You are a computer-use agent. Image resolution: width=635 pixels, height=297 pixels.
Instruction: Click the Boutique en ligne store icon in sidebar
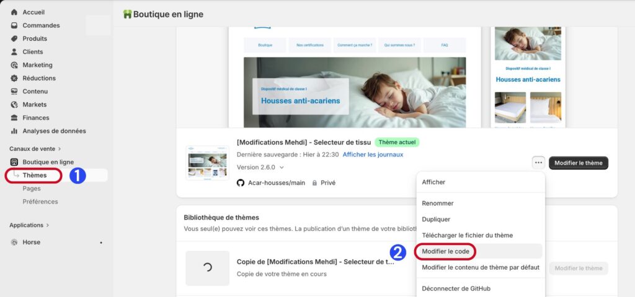(x=14, y=162)
